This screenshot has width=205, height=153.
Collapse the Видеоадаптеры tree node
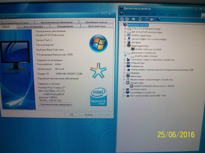pyautogui.click(x=125, y=46)
